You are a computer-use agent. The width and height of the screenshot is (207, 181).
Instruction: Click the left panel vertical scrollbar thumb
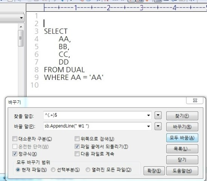pyautogui.click(x=21, y=38)
